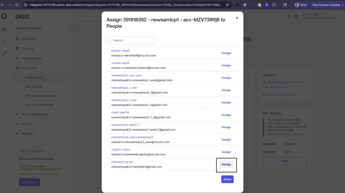Click the Dashboard home icon
The width and height of the screenshot is (345, 193).
tap(17, 39)
